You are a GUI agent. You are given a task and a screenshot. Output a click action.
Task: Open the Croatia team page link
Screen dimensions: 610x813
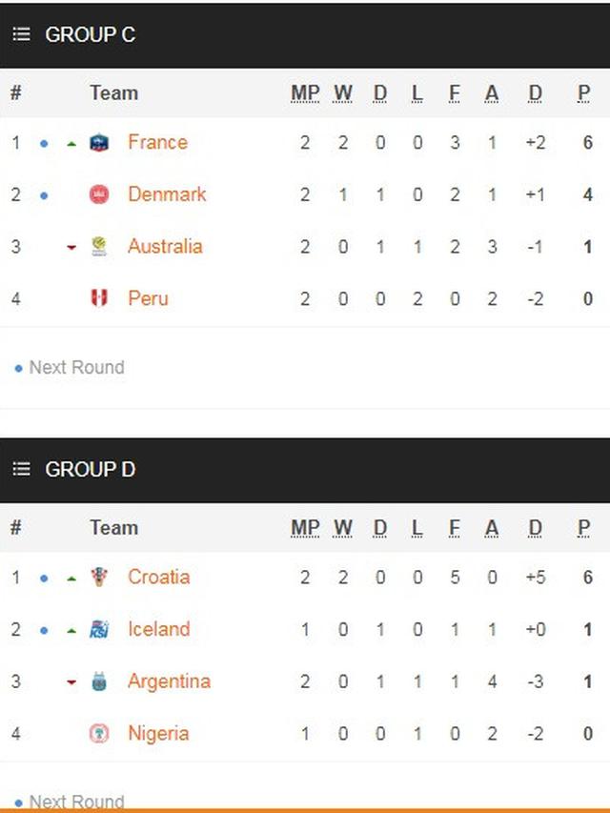tap(159, 577)
